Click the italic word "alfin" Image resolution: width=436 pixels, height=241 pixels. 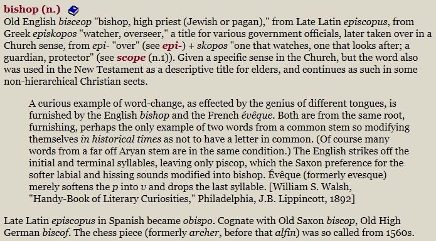click(x=285, y=233)
